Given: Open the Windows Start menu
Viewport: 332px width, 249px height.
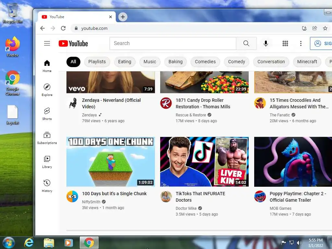Looking at the screenshot, I should tap(8, 243).
